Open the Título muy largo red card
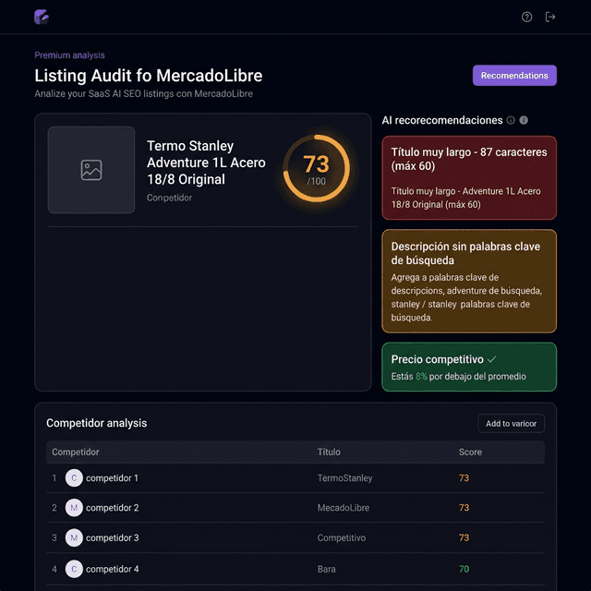The width and height of the screenshot is (591, 591). [x=469, y=178]
